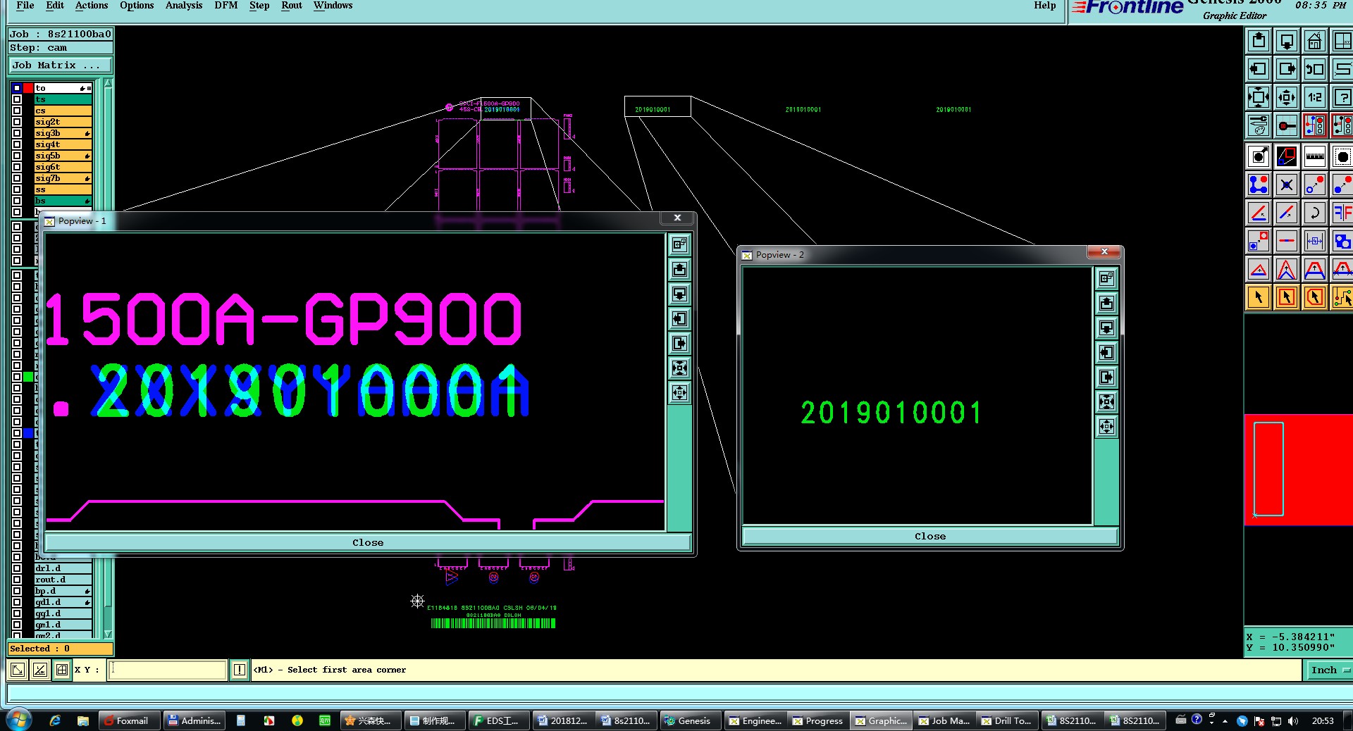The height and width of the screenshot is (731, 1353).
Task: Toggle the checkbox for layer sig2t
Action: (17, 122)
